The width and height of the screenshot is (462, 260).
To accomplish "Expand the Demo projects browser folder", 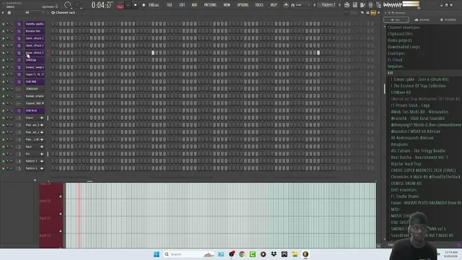I will click(399, 40).
